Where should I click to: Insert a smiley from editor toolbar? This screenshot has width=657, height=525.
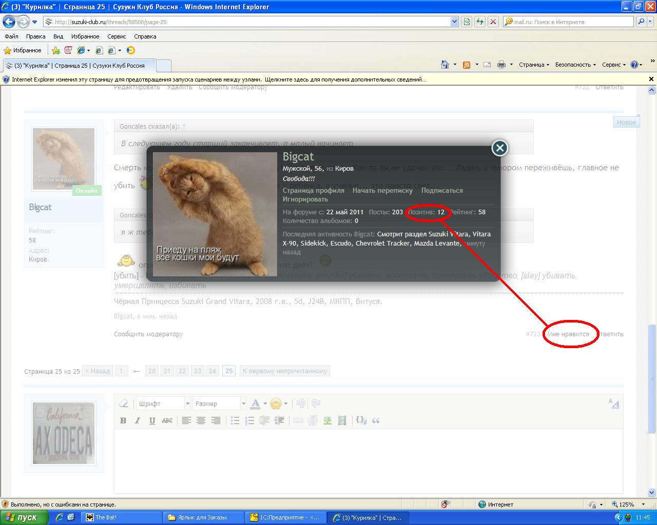[x=276, y=404]
